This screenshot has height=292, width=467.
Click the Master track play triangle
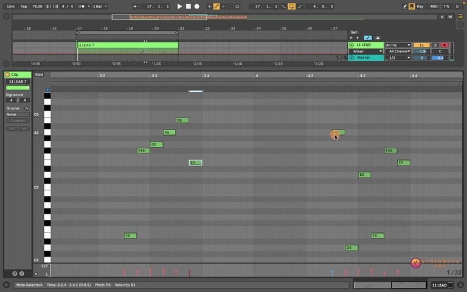pos(351,58)
